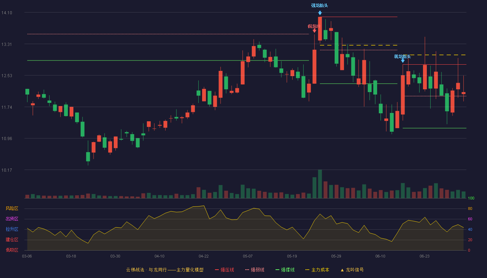Click the 11.74 price axis label

point(7,107)
